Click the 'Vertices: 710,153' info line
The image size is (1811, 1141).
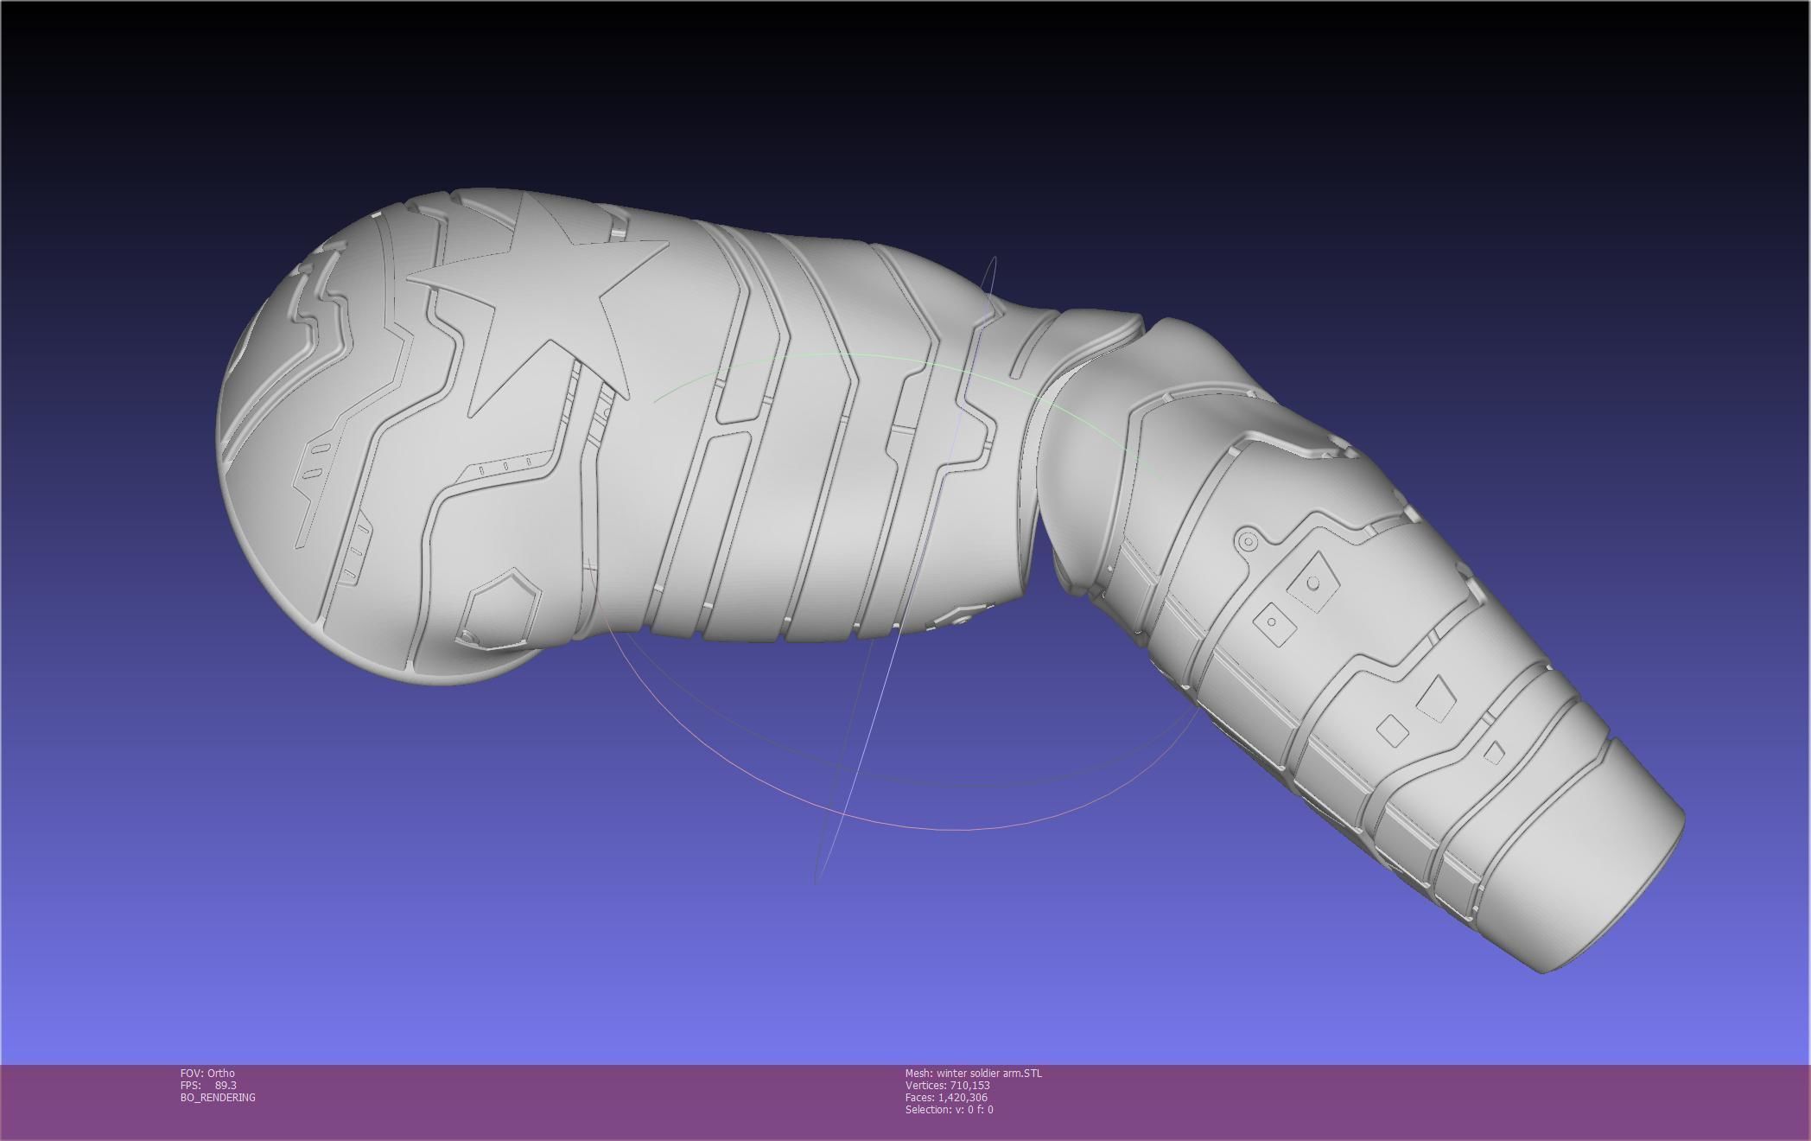coord(948,1086)
